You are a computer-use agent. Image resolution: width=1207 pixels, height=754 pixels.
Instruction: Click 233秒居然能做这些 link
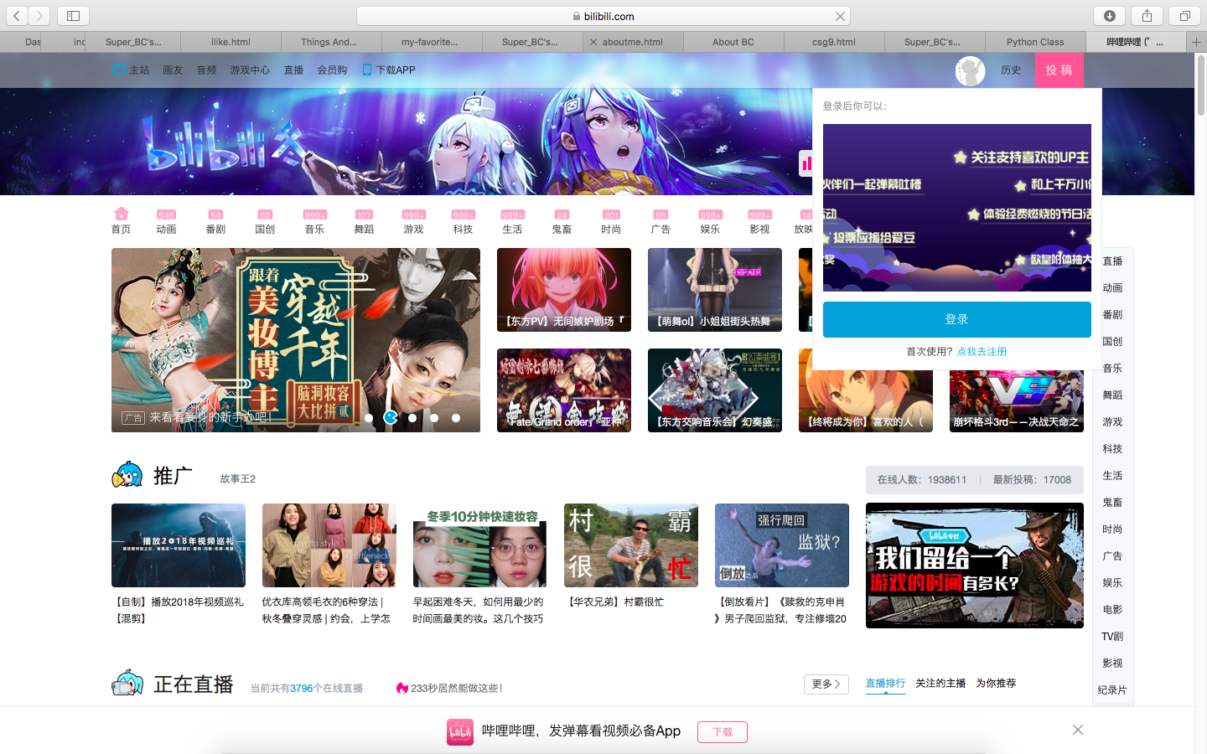tap(449, 688)
